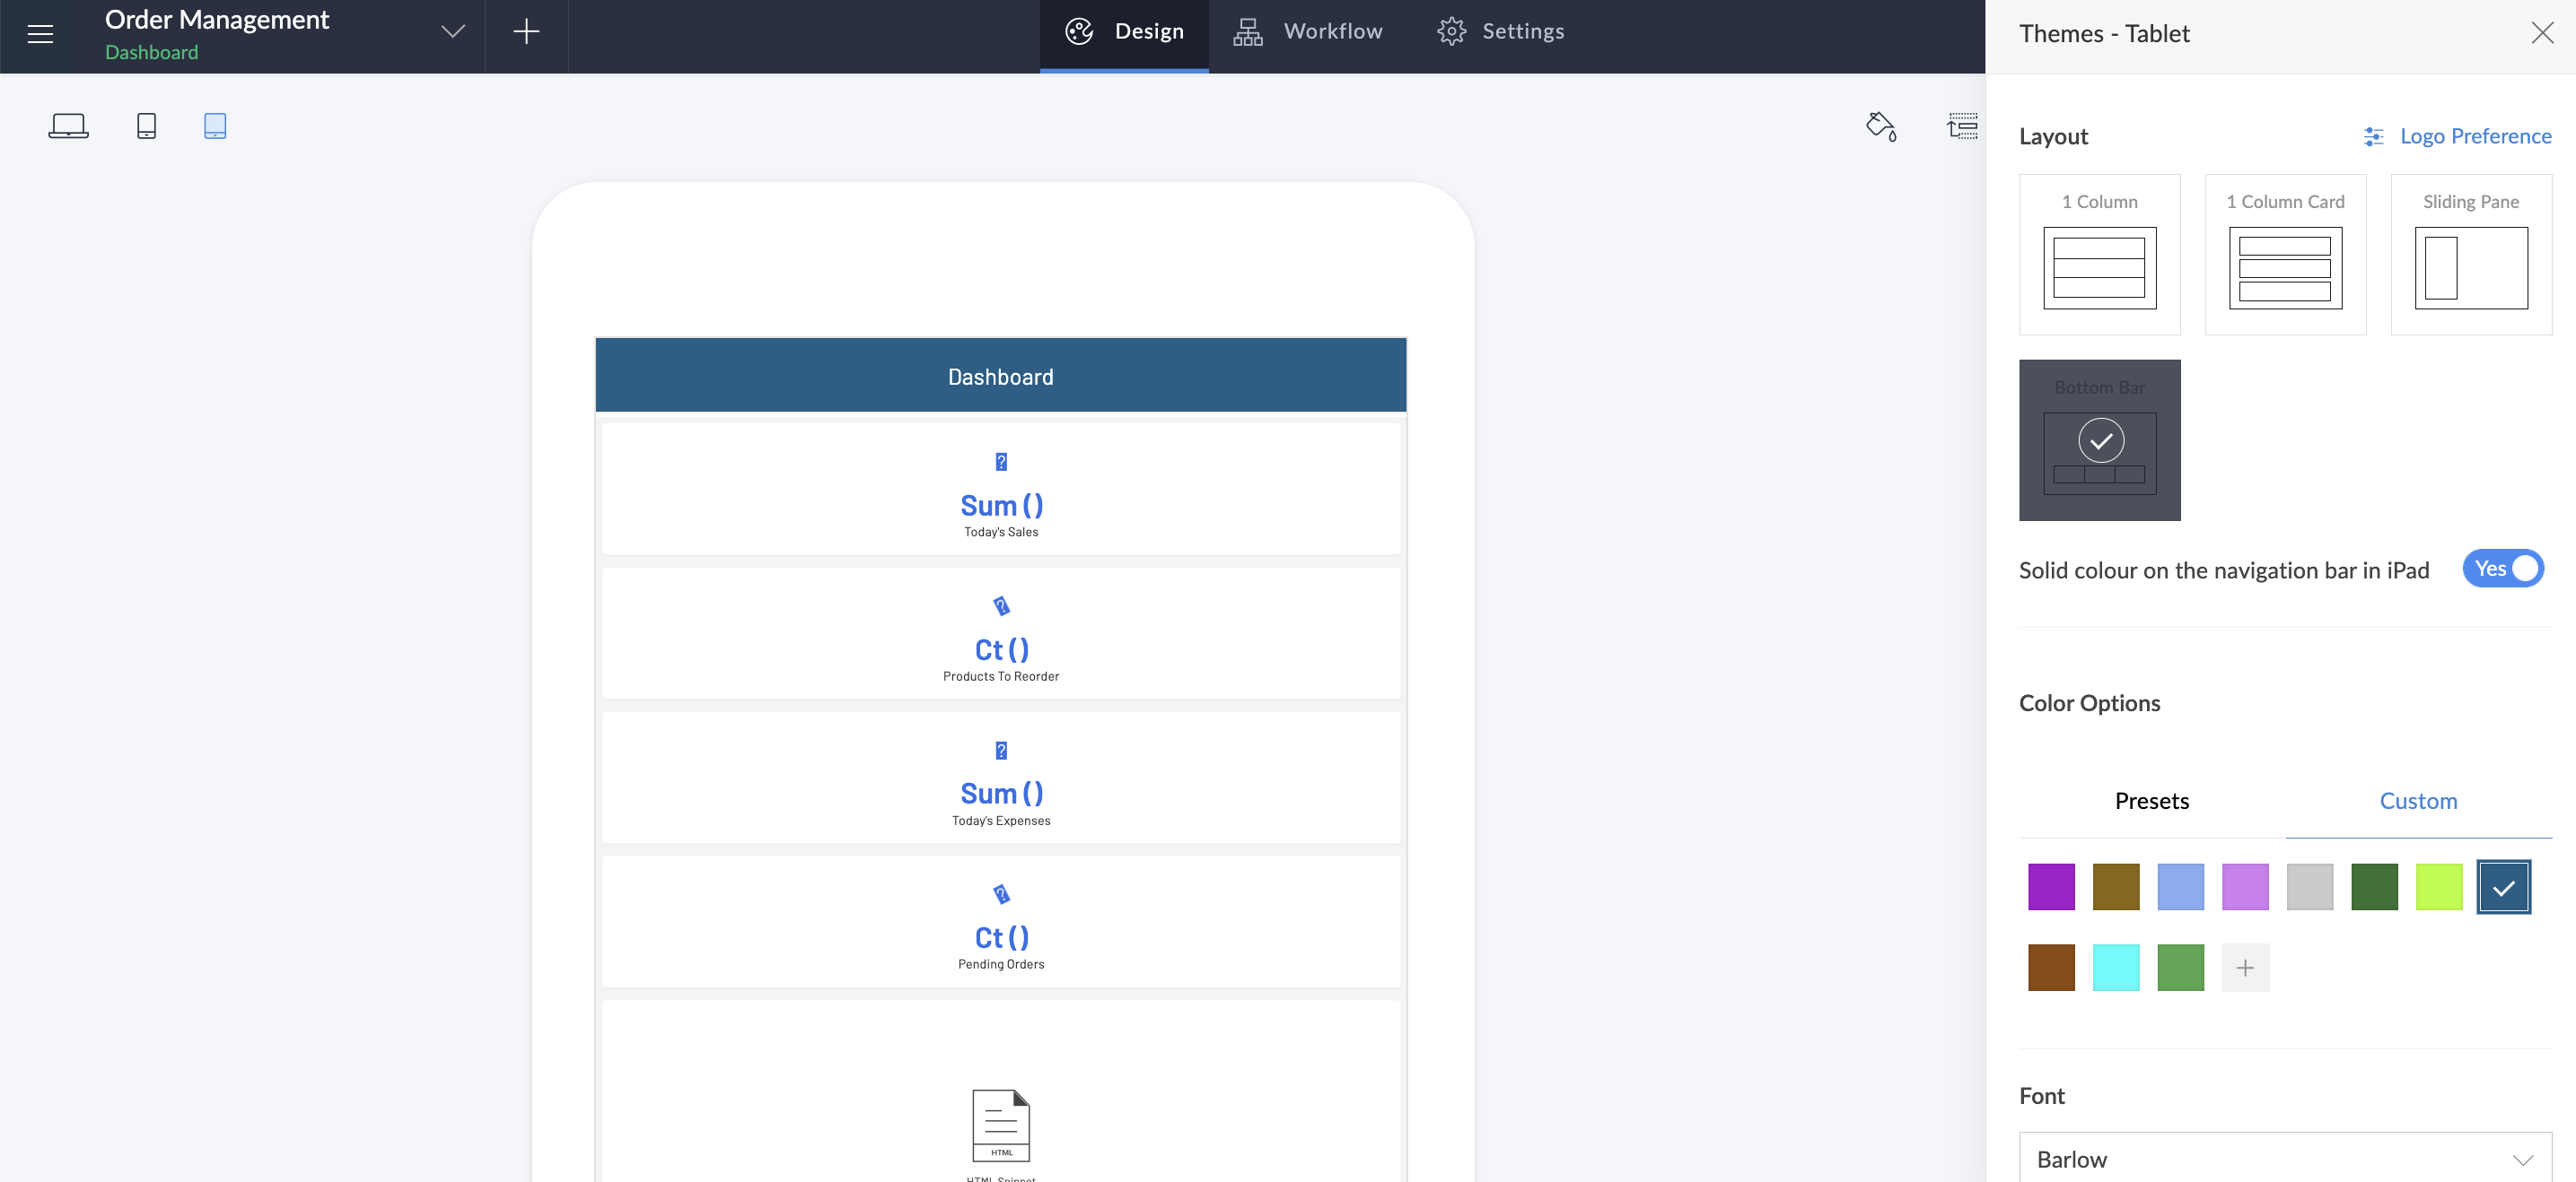Select the Sliding Pane layout option
2576x1182 pixels.
tap(2470, 254)
